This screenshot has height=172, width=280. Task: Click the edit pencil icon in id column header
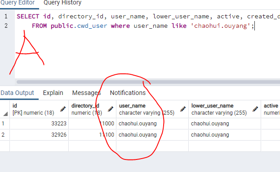coord(63,109)
